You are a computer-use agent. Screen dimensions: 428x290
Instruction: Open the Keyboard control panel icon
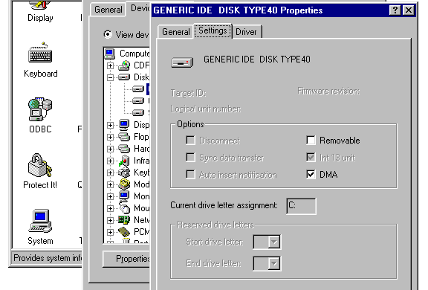click(x=40, y=54)
